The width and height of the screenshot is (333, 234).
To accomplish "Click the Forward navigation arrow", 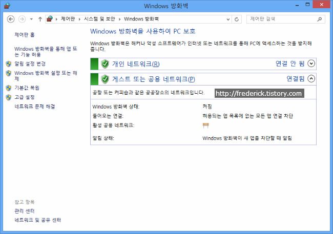I will 22,19.
